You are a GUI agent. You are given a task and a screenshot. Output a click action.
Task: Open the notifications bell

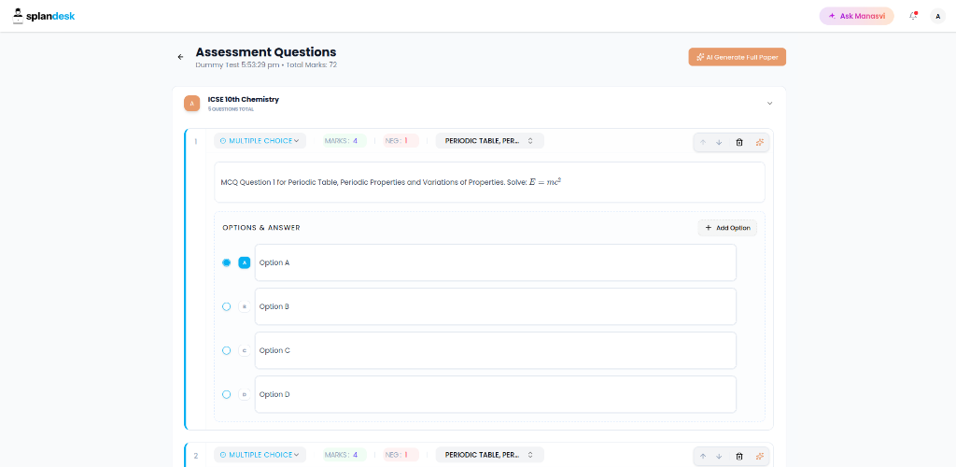coord(913,16)
